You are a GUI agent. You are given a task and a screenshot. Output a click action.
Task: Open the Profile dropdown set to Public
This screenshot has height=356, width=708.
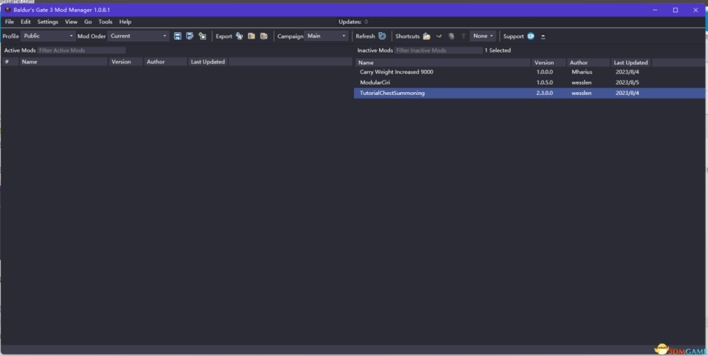point(47,36)
